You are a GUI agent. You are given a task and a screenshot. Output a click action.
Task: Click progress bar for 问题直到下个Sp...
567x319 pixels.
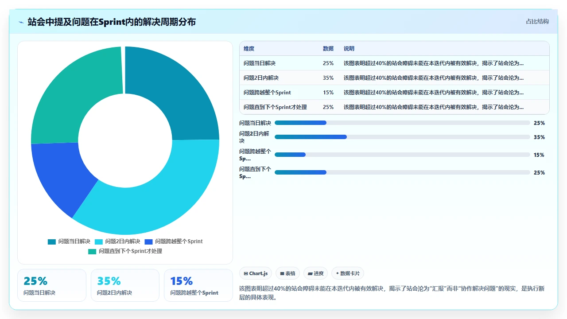[x=402, y=172]
